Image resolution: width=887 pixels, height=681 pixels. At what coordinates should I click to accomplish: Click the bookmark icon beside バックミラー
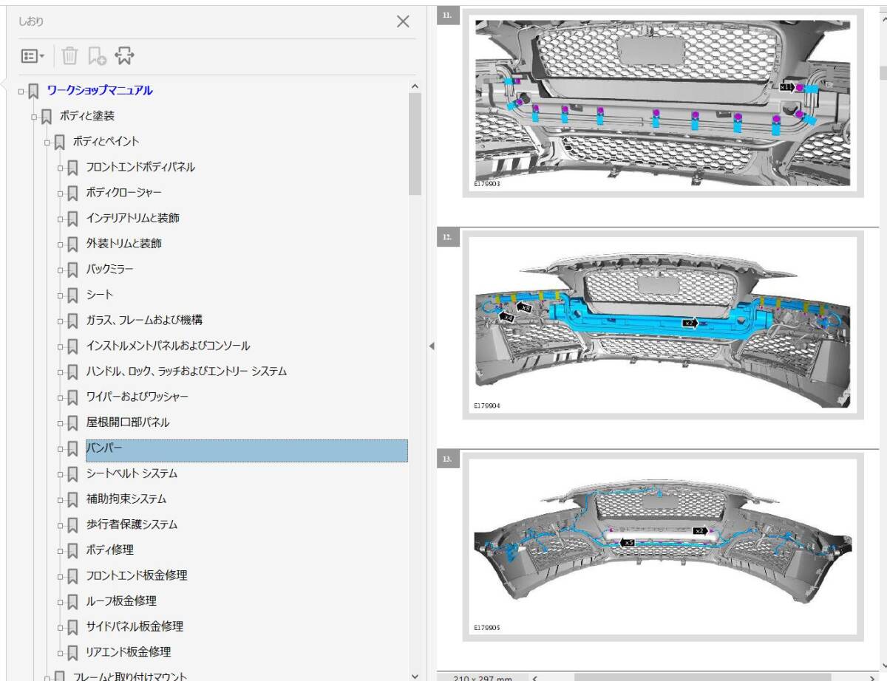pyautogui.click(x=72, y=270)
